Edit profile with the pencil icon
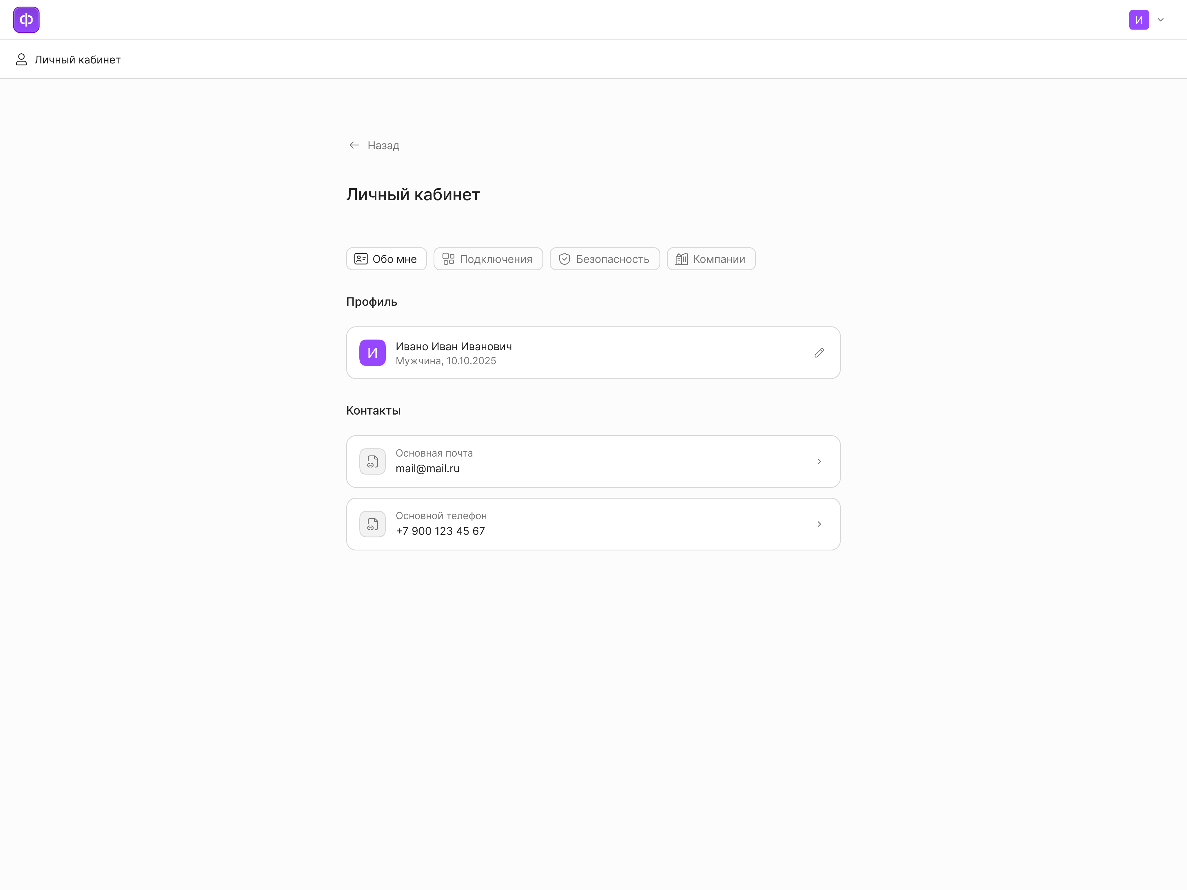 coord(819,353)
